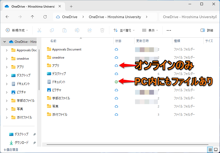The width and height of the screenshot is (220, 153).
Task: Click the search box for OneDrive
Action: click(x=189, y=17)
